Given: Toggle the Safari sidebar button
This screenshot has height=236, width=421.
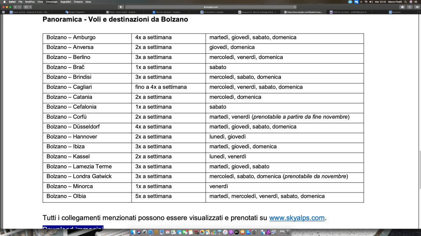Looking at the screenshot, I should point(26,7).
